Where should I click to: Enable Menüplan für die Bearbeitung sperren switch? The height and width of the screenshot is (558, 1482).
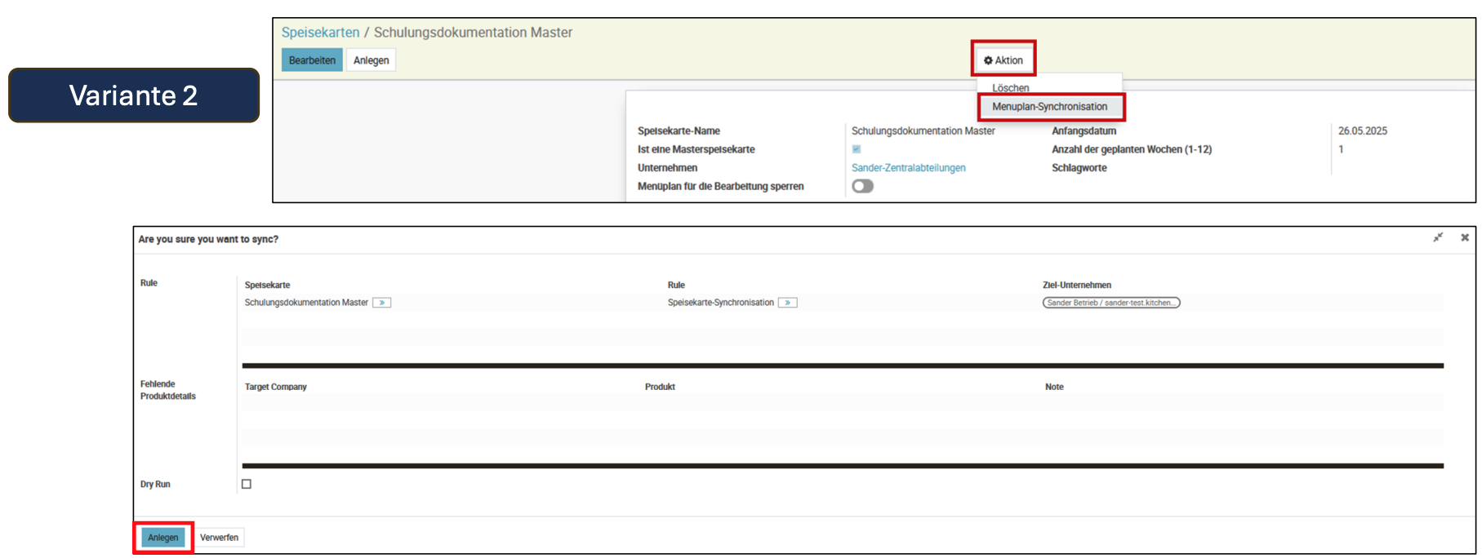point(862,186)
